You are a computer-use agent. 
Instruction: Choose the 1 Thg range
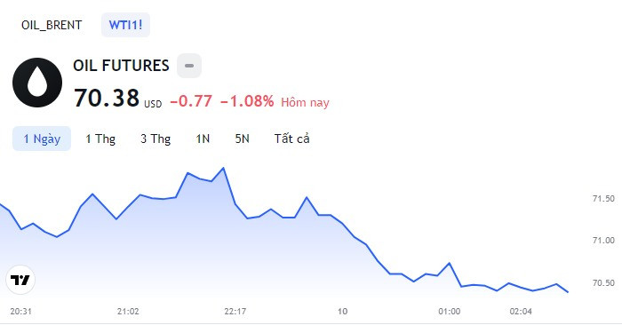coord(100,139)
